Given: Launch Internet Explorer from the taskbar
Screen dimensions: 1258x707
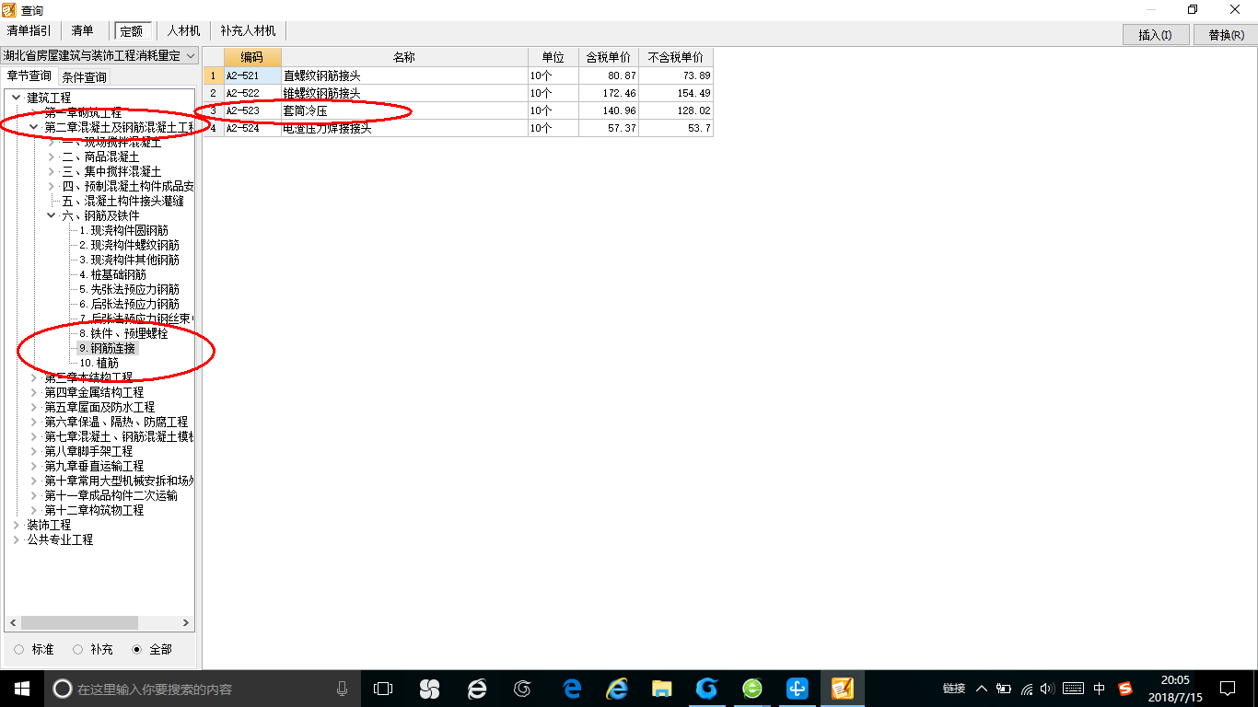Looking at the screenshot, I should (x=617, y=689).
